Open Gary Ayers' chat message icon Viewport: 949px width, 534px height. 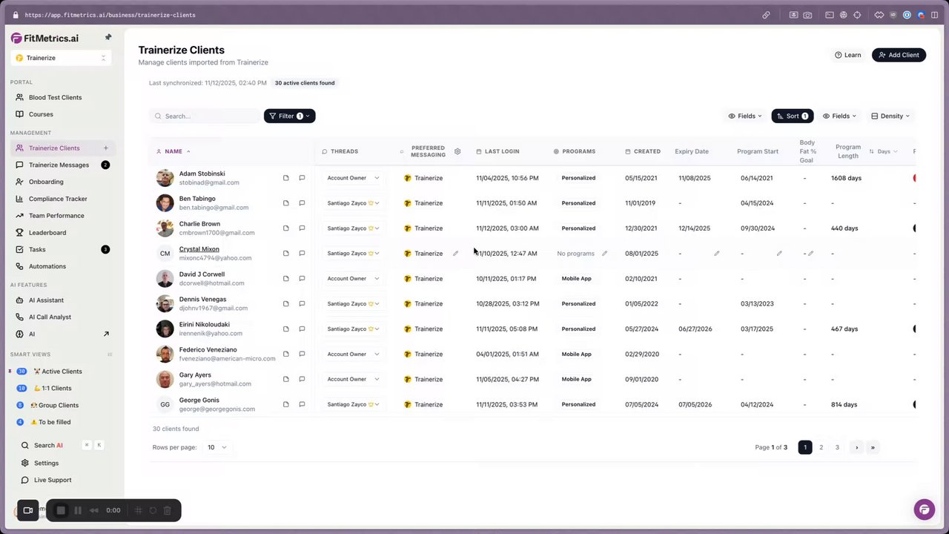302,379
